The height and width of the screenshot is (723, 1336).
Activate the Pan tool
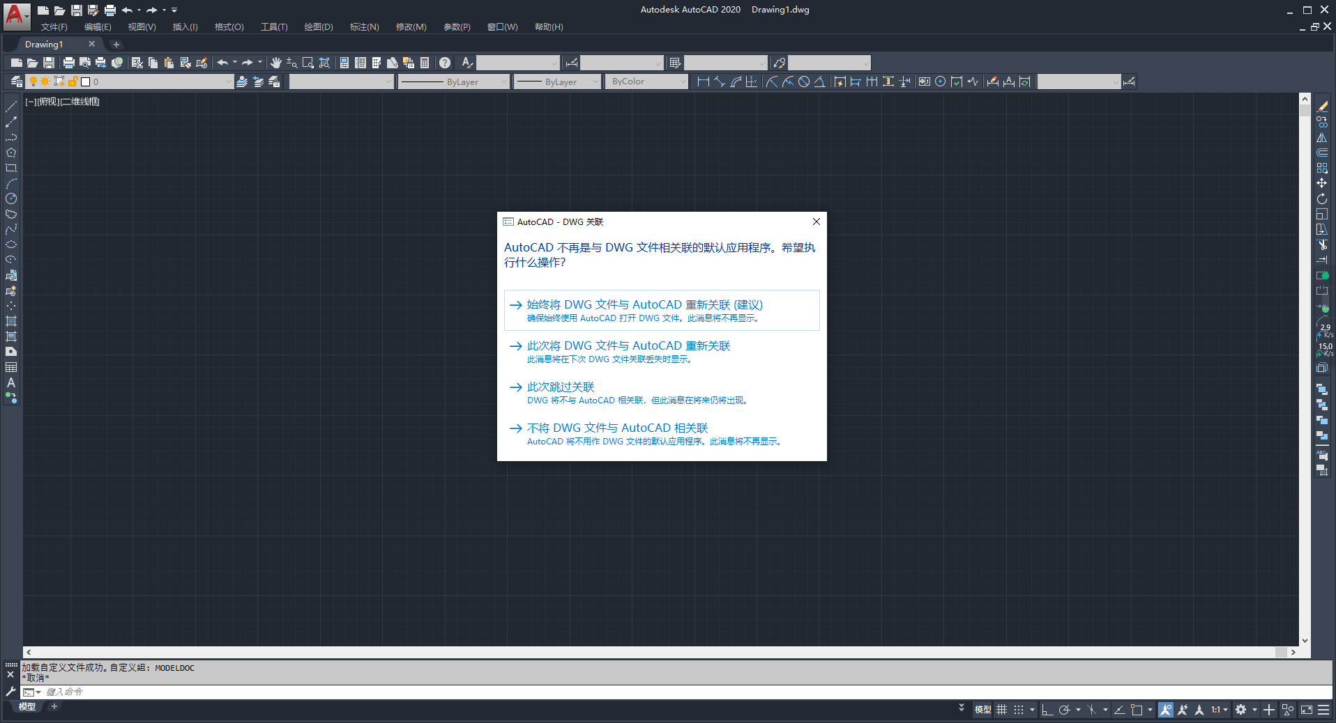coord(277,63)
